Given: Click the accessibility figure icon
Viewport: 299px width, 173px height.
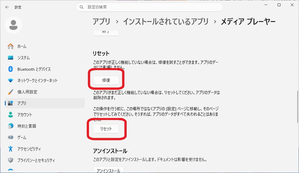Looking at the screenshot, I should coord(10,149).
